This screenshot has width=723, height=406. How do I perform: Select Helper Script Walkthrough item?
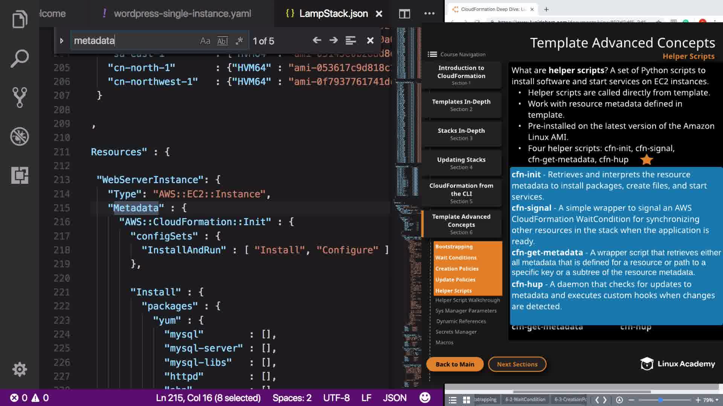pos(467,300)
